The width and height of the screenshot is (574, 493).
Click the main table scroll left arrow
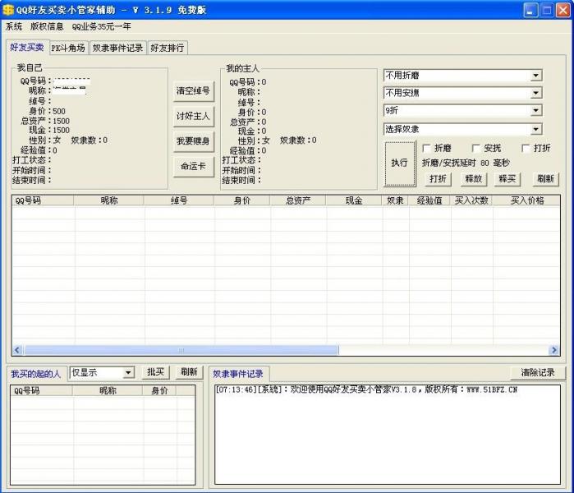click(17, 350)
